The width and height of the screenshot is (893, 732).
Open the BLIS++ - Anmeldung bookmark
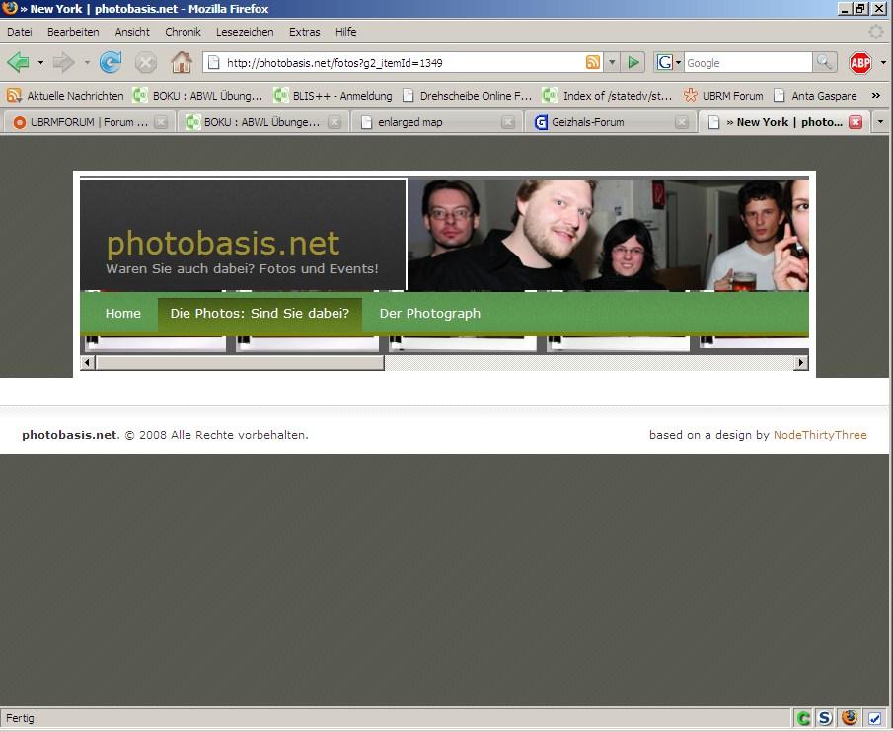click(x=334, y=96)
